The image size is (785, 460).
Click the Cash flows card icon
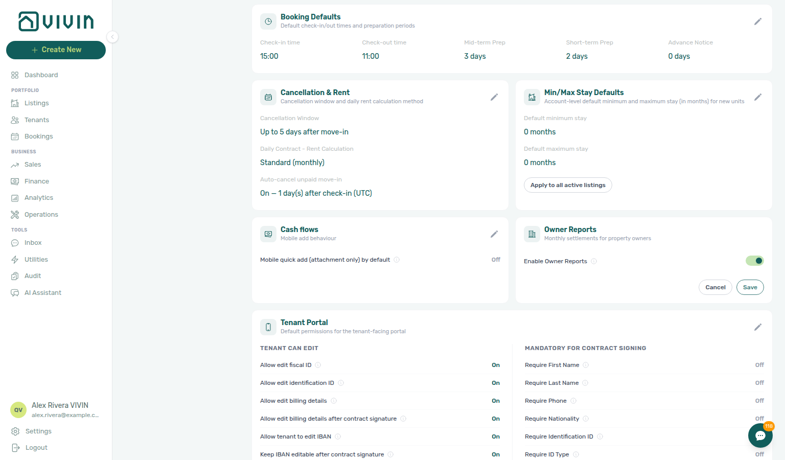(x=268, y=234)
